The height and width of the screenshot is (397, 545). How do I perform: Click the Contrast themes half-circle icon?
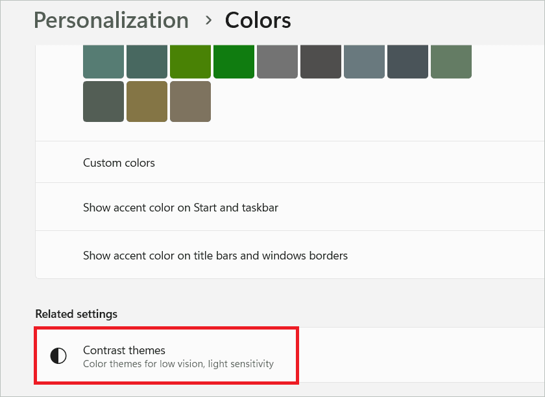coord(58,355)
